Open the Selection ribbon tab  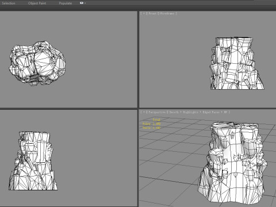(x=9, y=3)
